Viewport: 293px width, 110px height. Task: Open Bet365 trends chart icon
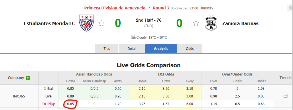coord(286,96)
